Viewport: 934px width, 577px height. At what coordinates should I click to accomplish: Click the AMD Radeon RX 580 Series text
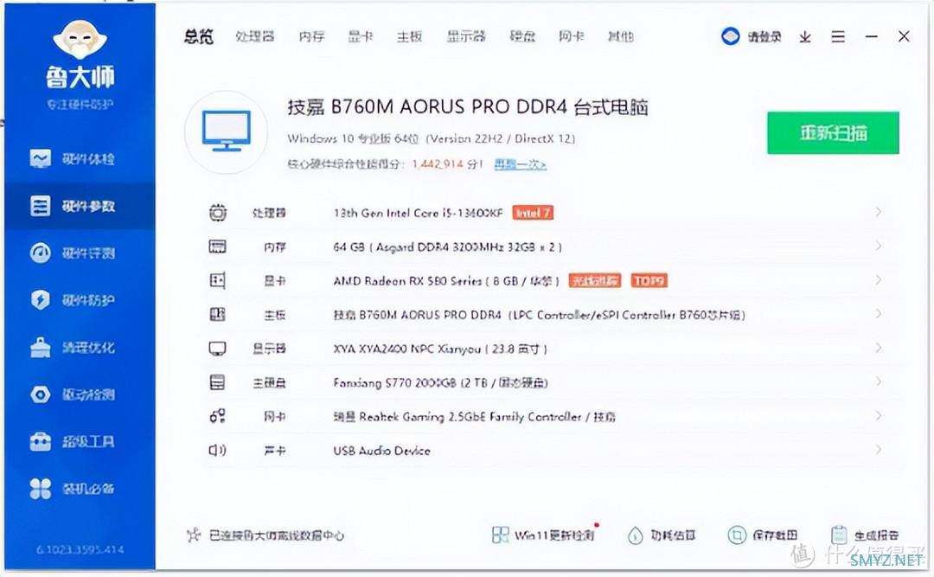tap(446, 281)
